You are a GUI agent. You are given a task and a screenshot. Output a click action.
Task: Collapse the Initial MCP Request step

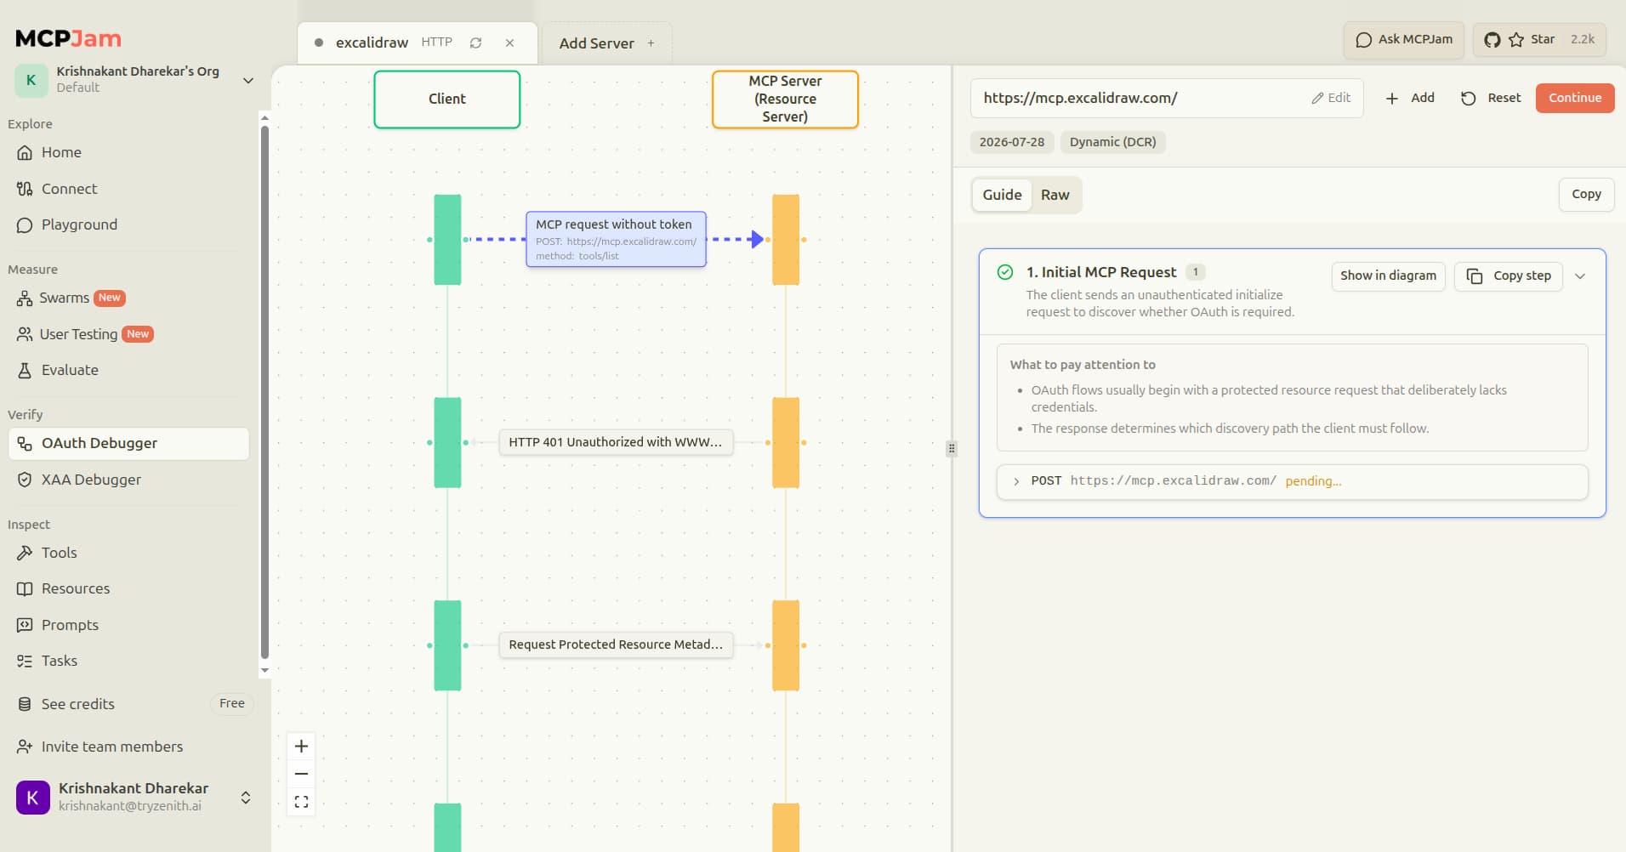pos(1580,276)
